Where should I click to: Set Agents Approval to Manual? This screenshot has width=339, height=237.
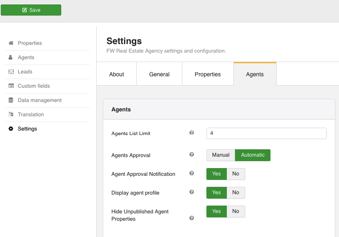pos(221,155)
